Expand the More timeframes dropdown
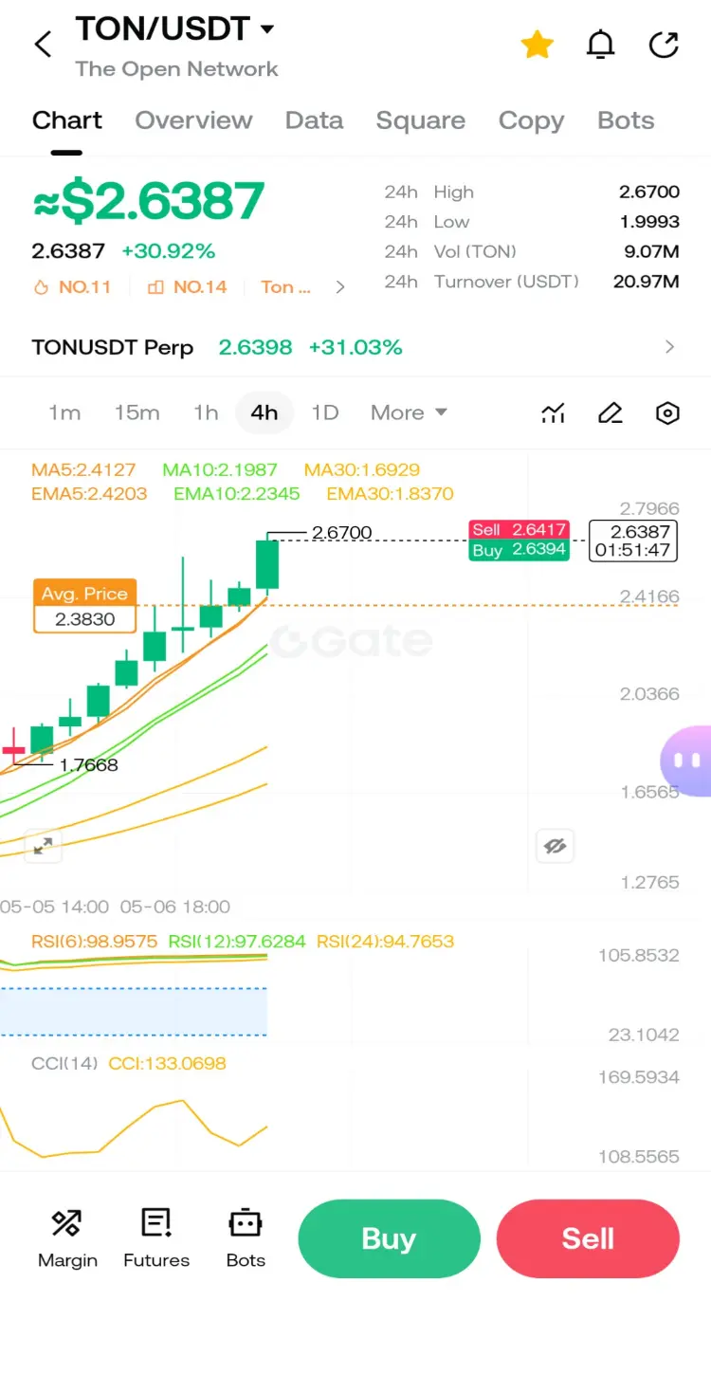This screenshot has height=1393, width=711. [x=409, y=412]
